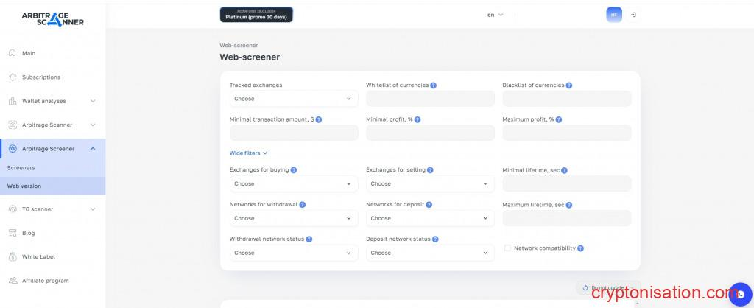Collapse the Wide filters section

click(x=248, y=153)
